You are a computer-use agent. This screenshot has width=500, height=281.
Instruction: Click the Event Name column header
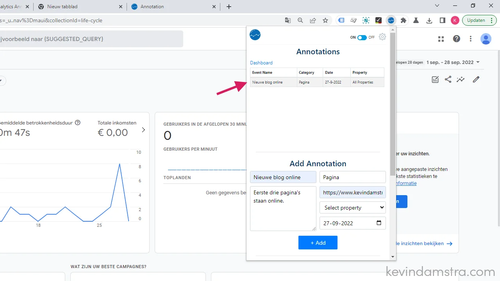point(273,73)
